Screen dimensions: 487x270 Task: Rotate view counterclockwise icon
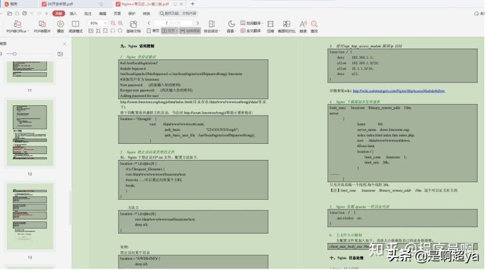(x=113, y=30)
